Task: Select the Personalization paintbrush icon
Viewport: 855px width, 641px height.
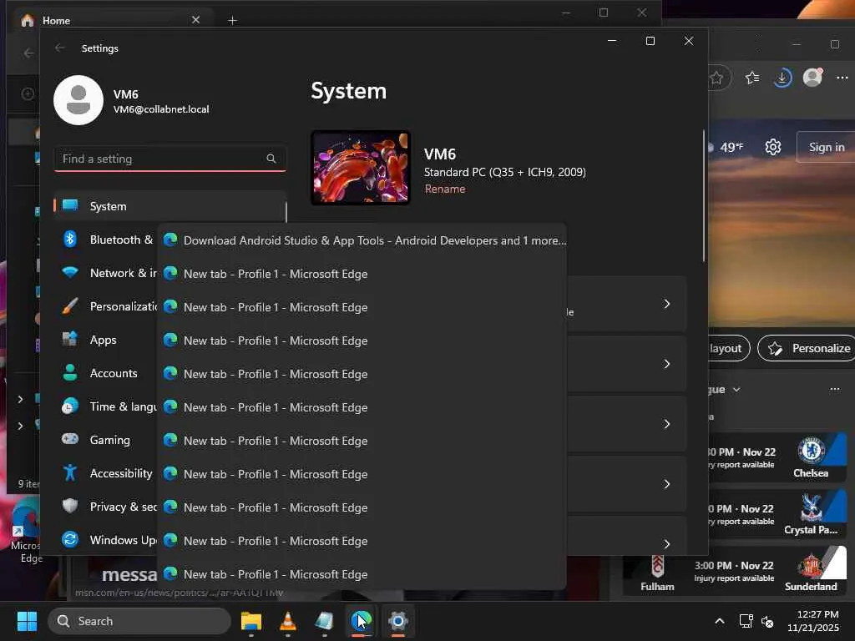Action: pos(70,305)
